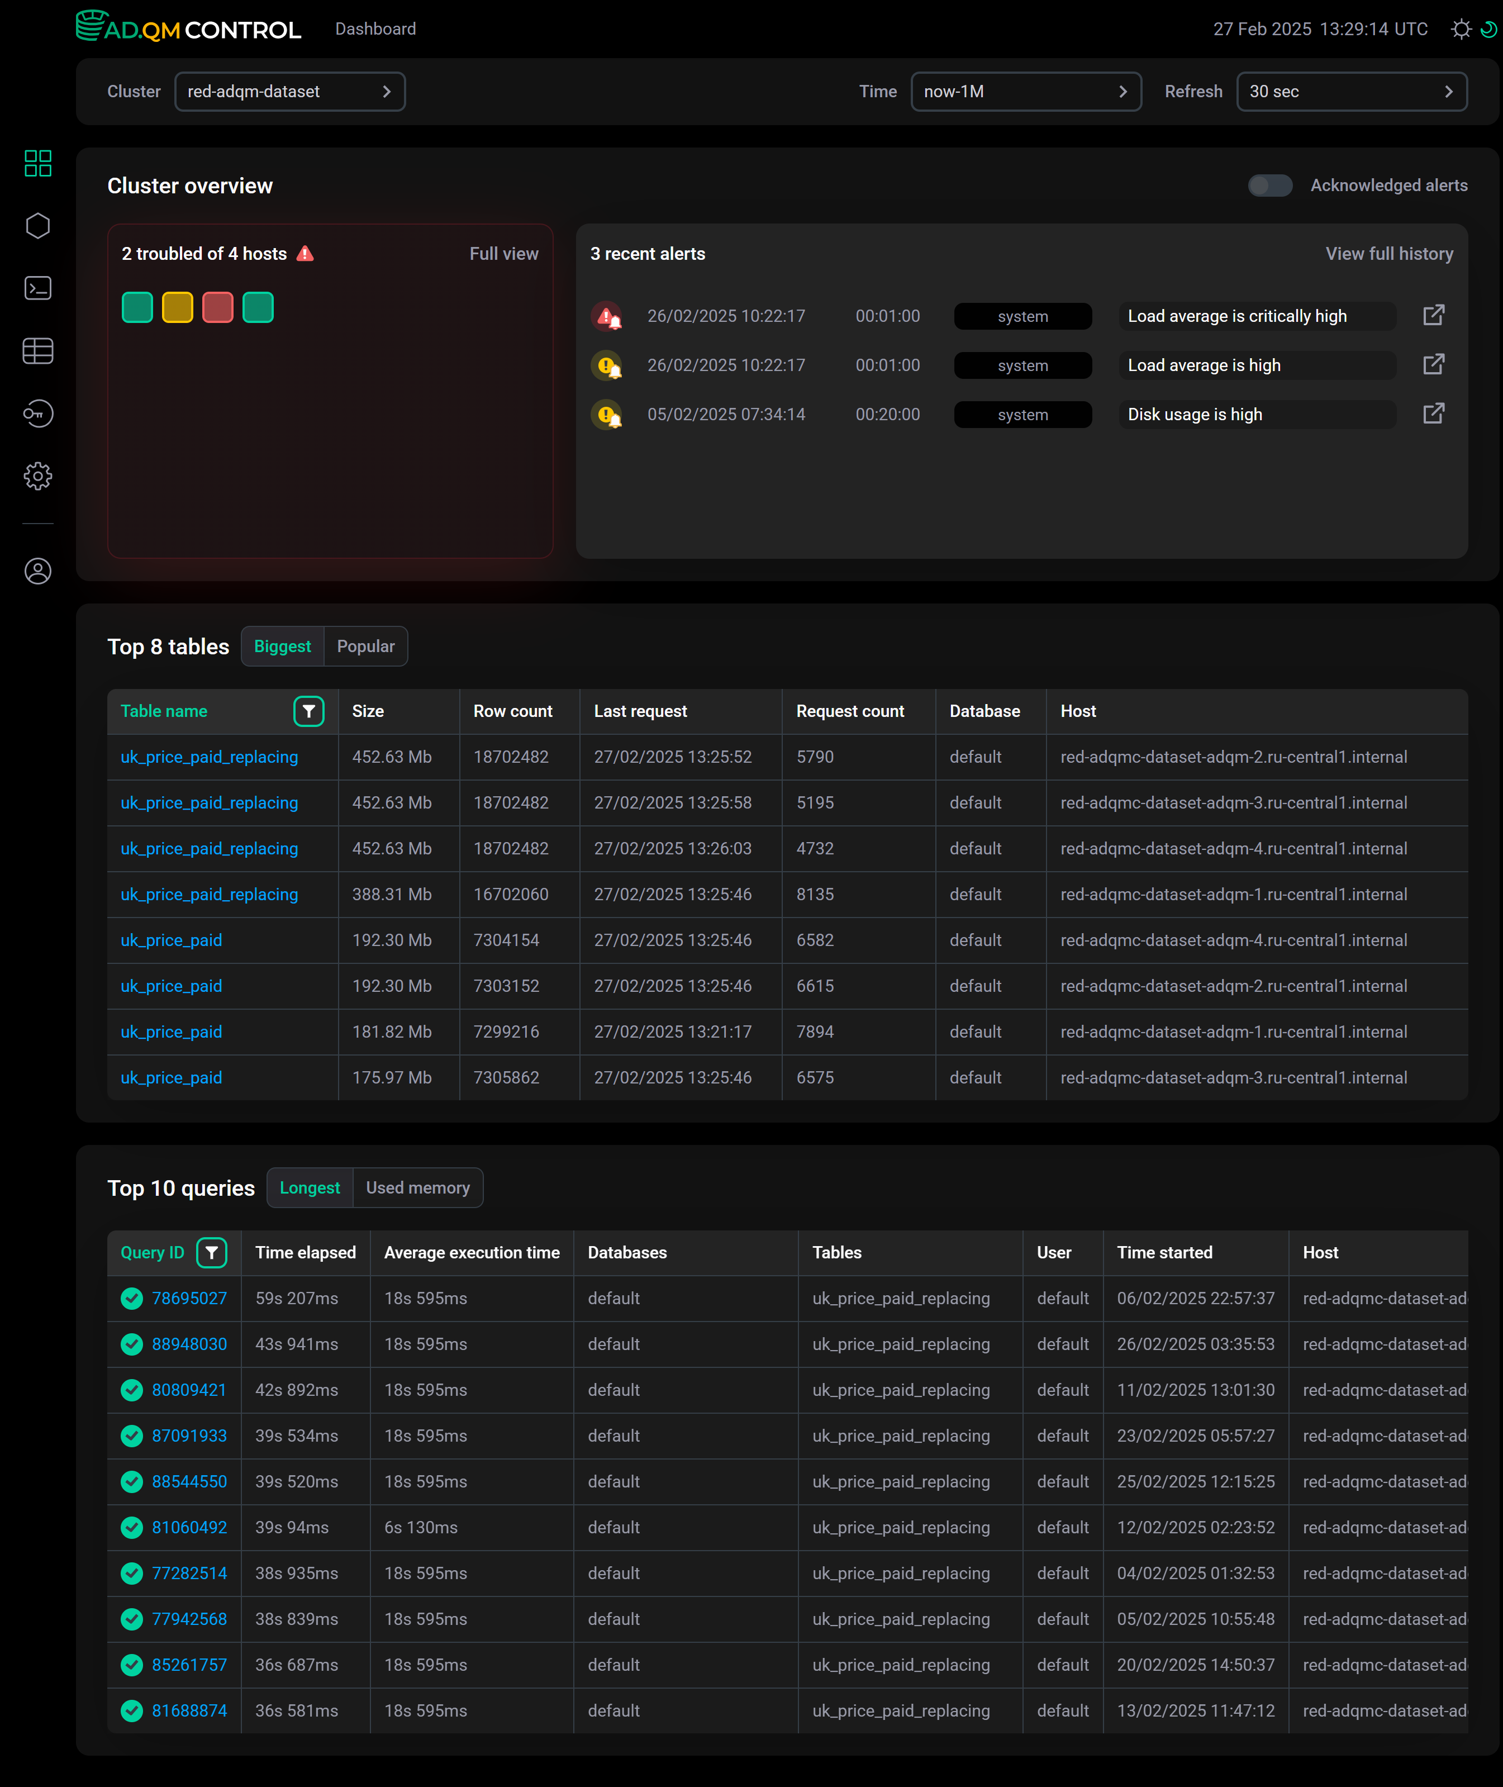
Task: Open the Query ID filter
Action: [x=212, y=1253]
